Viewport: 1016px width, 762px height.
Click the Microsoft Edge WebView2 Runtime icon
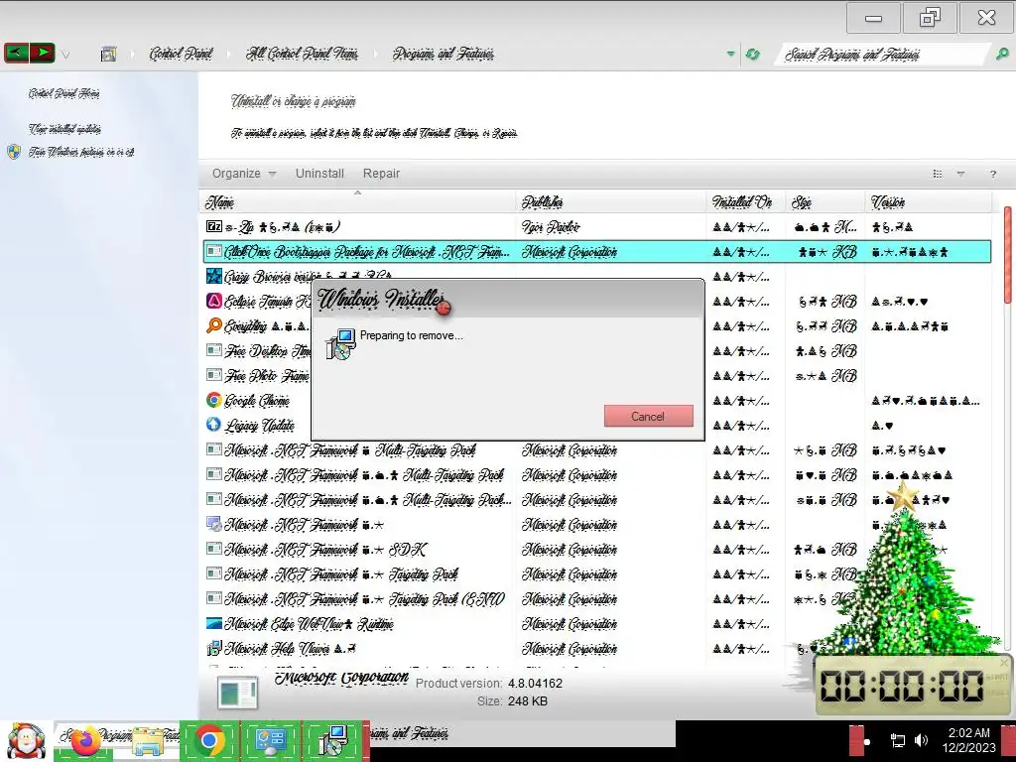[214, 623]
